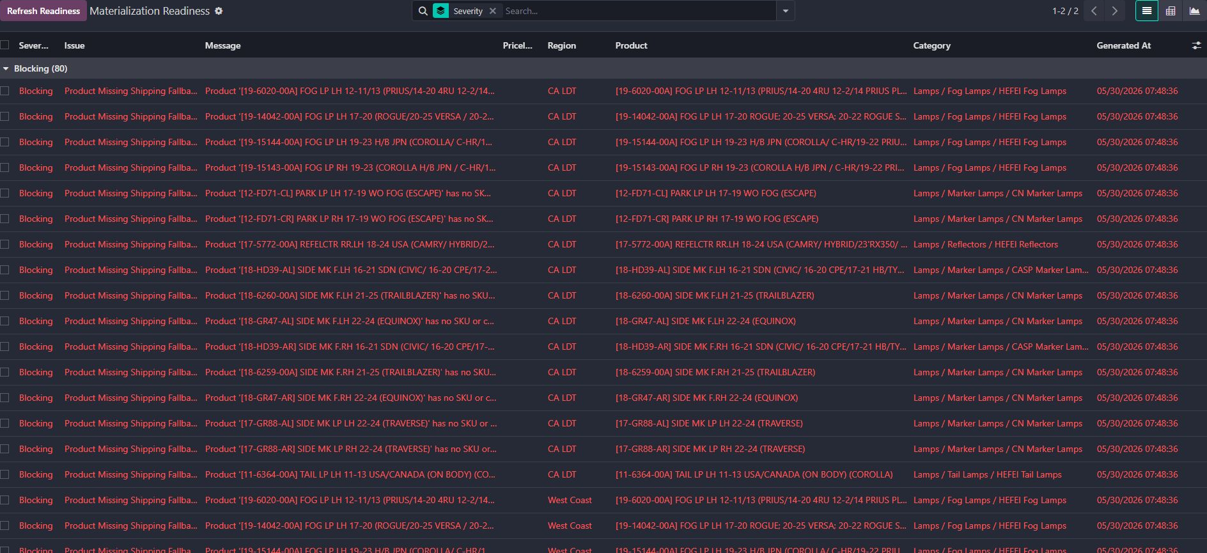Click category Lamps / Reflectors / HEFEI Reflectors

click(x=985, y=244)
